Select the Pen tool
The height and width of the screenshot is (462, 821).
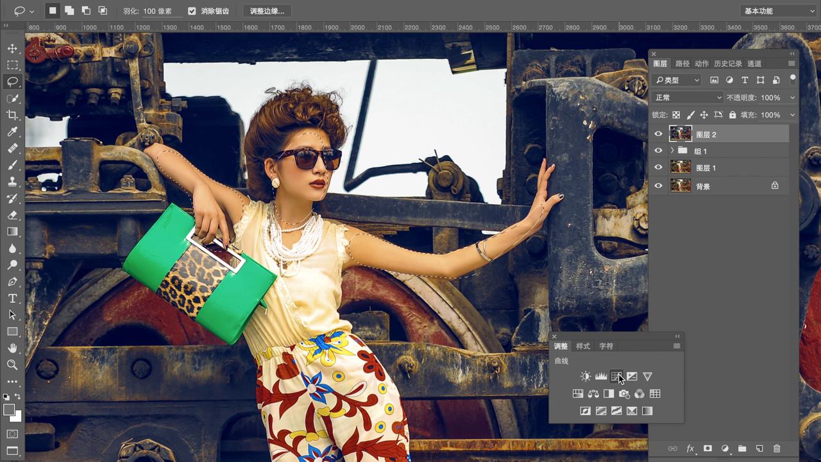[12, 282]
